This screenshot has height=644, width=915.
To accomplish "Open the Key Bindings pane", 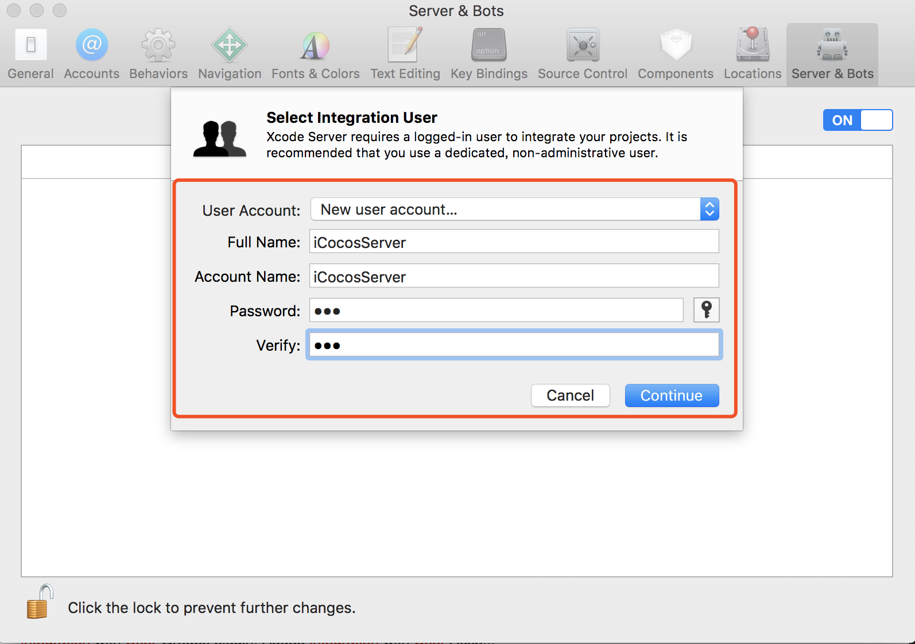I will point(489,55).
